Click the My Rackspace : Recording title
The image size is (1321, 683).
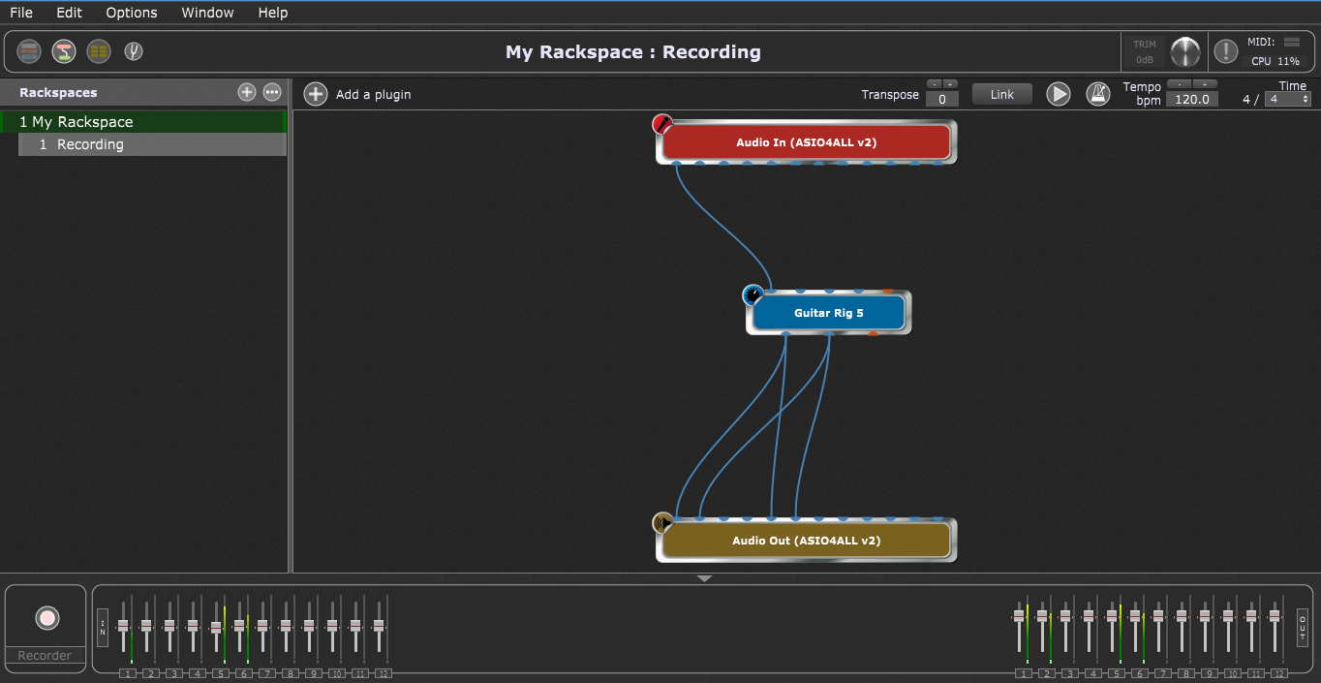coord(633,52)
